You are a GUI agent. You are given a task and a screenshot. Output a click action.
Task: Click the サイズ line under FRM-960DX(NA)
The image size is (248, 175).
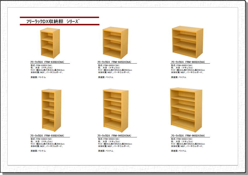point(188,144)
